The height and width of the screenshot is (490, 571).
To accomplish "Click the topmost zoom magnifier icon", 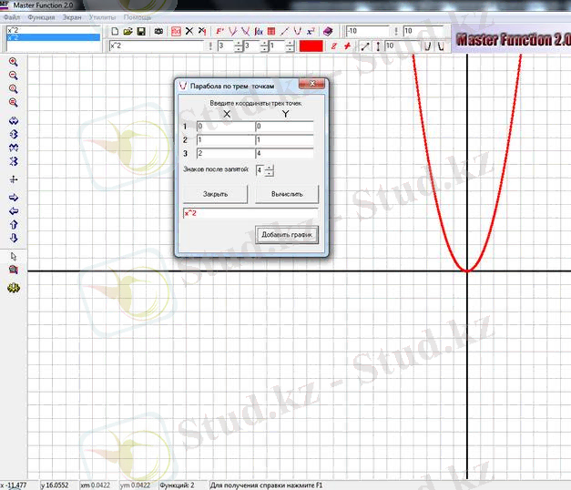I will [13, 62].
